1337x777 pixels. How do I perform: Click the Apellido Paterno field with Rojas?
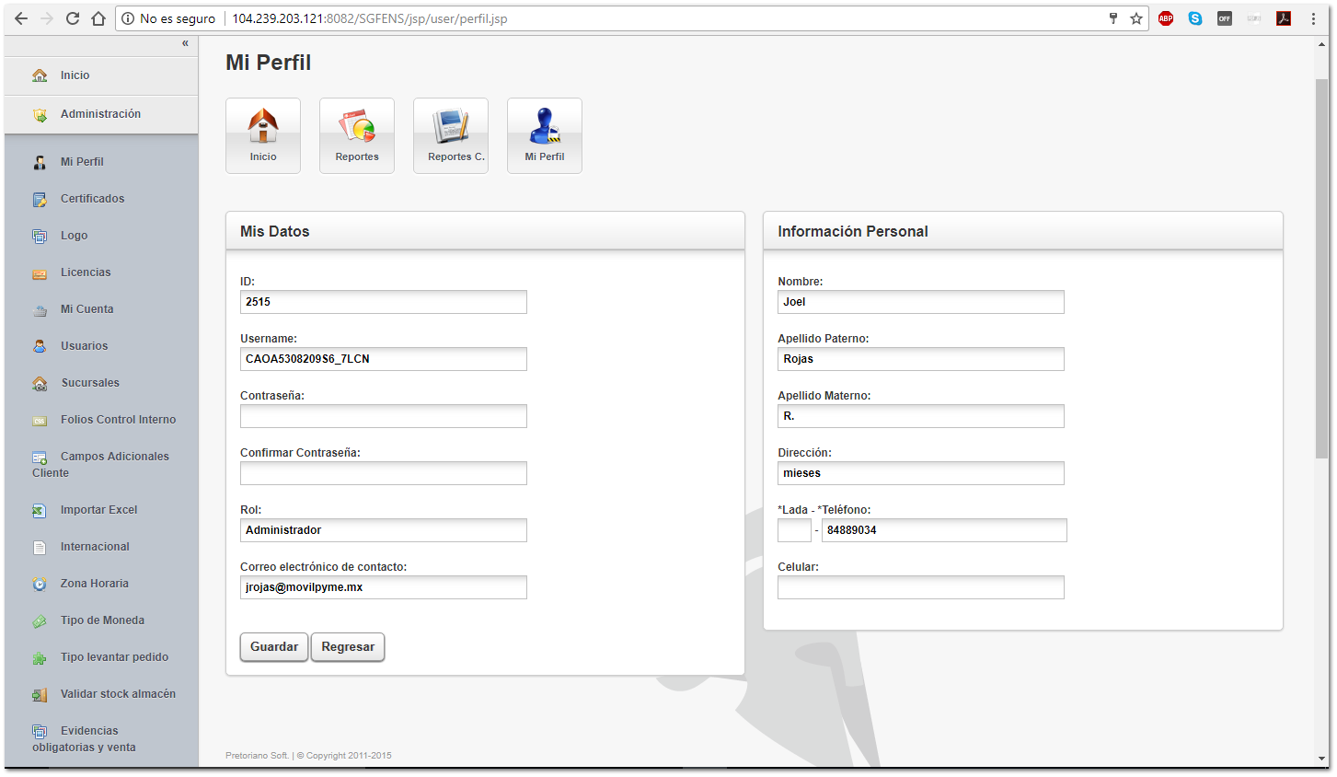pos(921,359)
